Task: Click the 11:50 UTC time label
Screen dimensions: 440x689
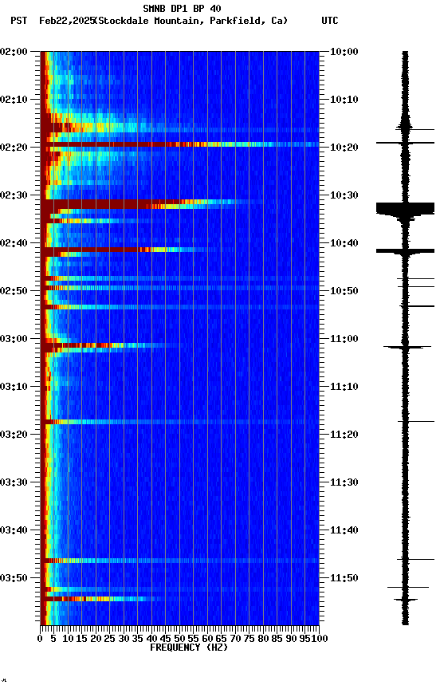Action: coord(344,578)
